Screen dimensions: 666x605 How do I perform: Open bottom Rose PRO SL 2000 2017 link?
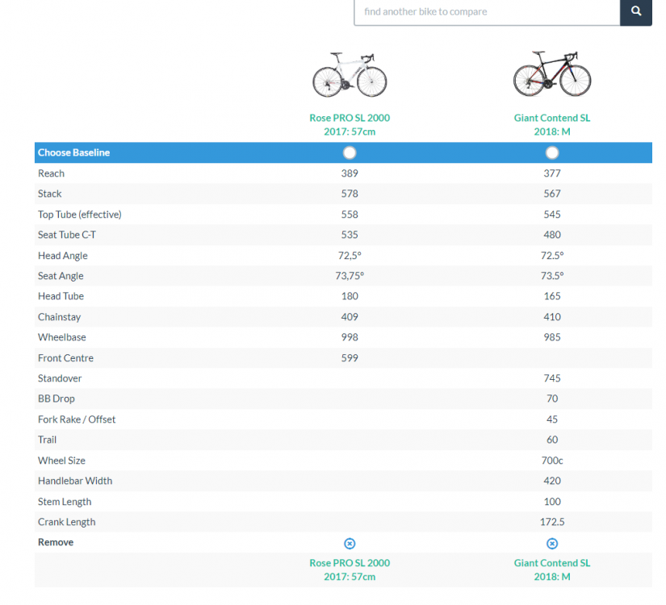click(x=350, y=570)
